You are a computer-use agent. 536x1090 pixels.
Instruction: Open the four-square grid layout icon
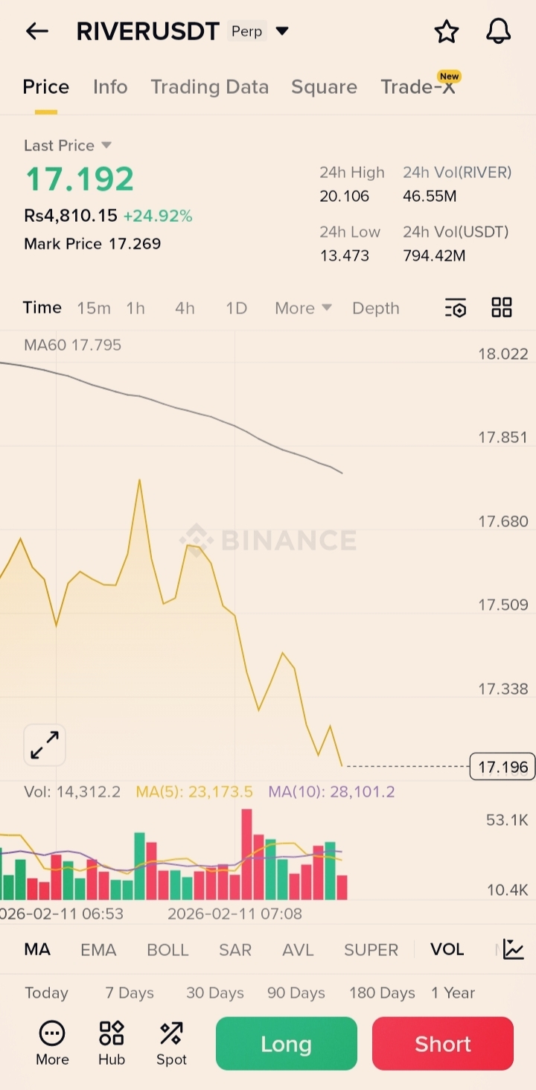502,307
